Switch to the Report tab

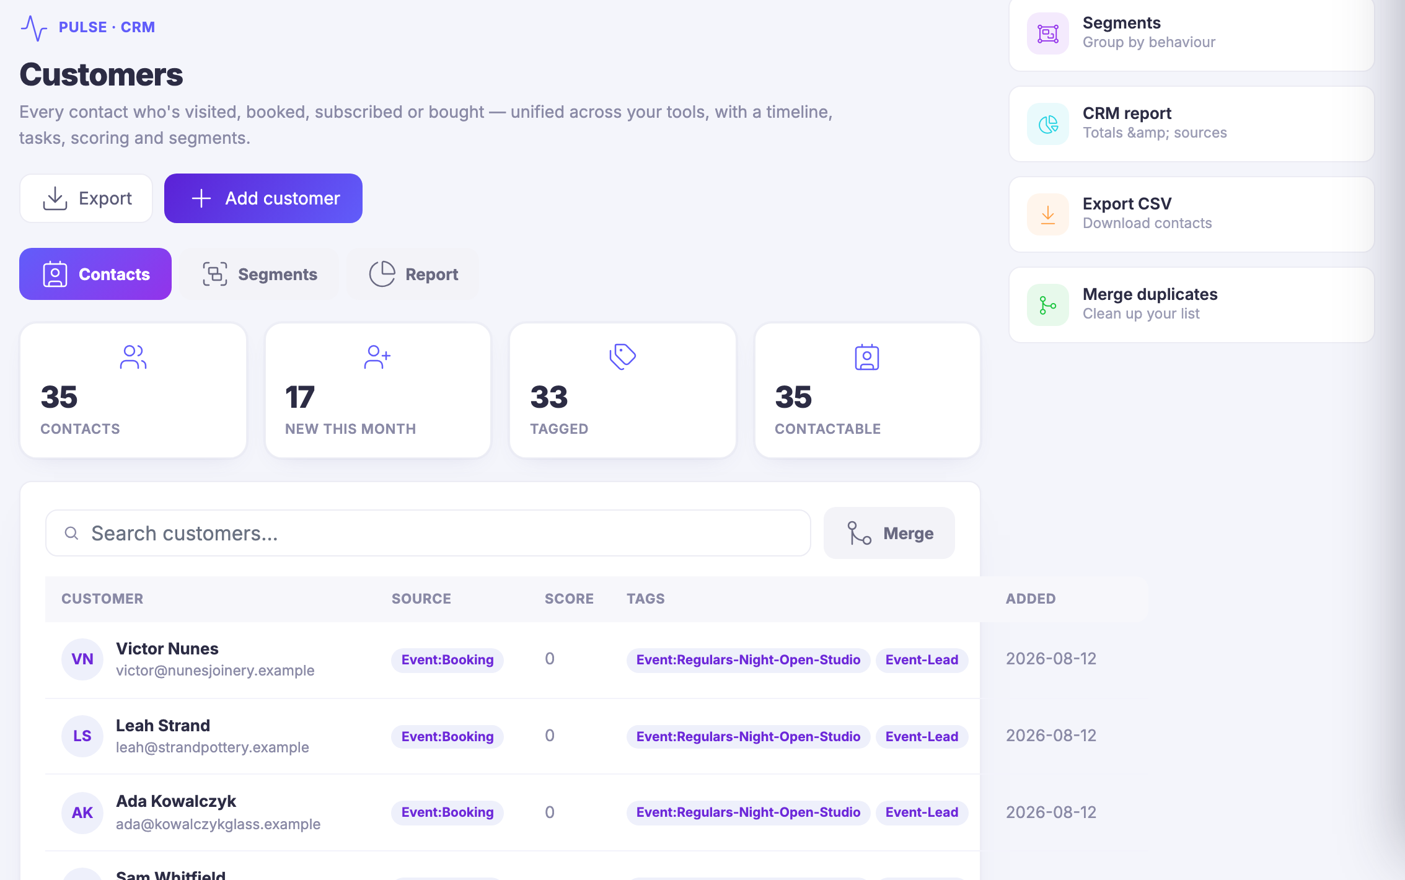click(413, 274)
